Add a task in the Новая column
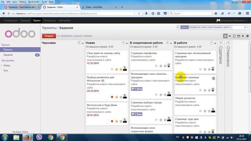251x141 pixels. [x=127, y=43]
